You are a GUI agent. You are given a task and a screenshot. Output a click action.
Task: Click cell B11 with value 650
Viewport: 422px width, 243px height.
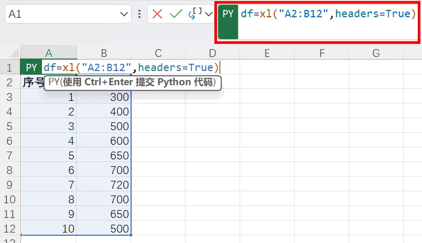[x=104, y=214]
